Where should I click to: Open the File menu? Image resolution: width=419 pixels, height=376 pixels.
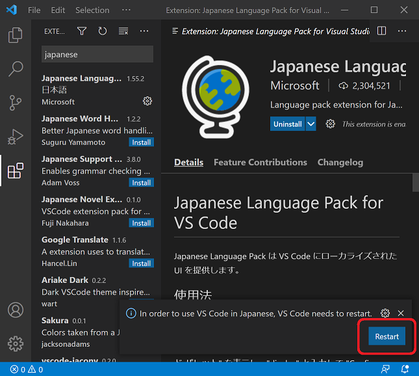(34, 10)
